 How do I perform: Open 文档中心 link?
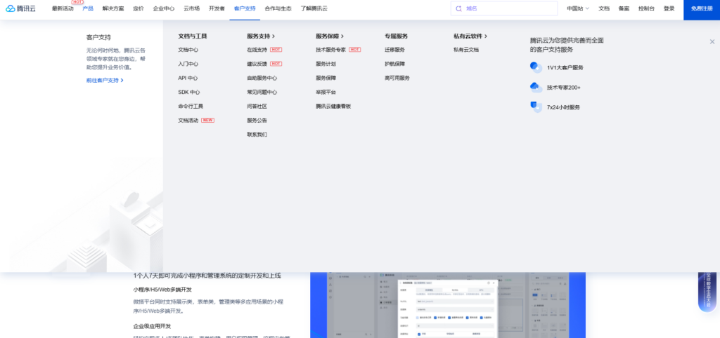188,50
